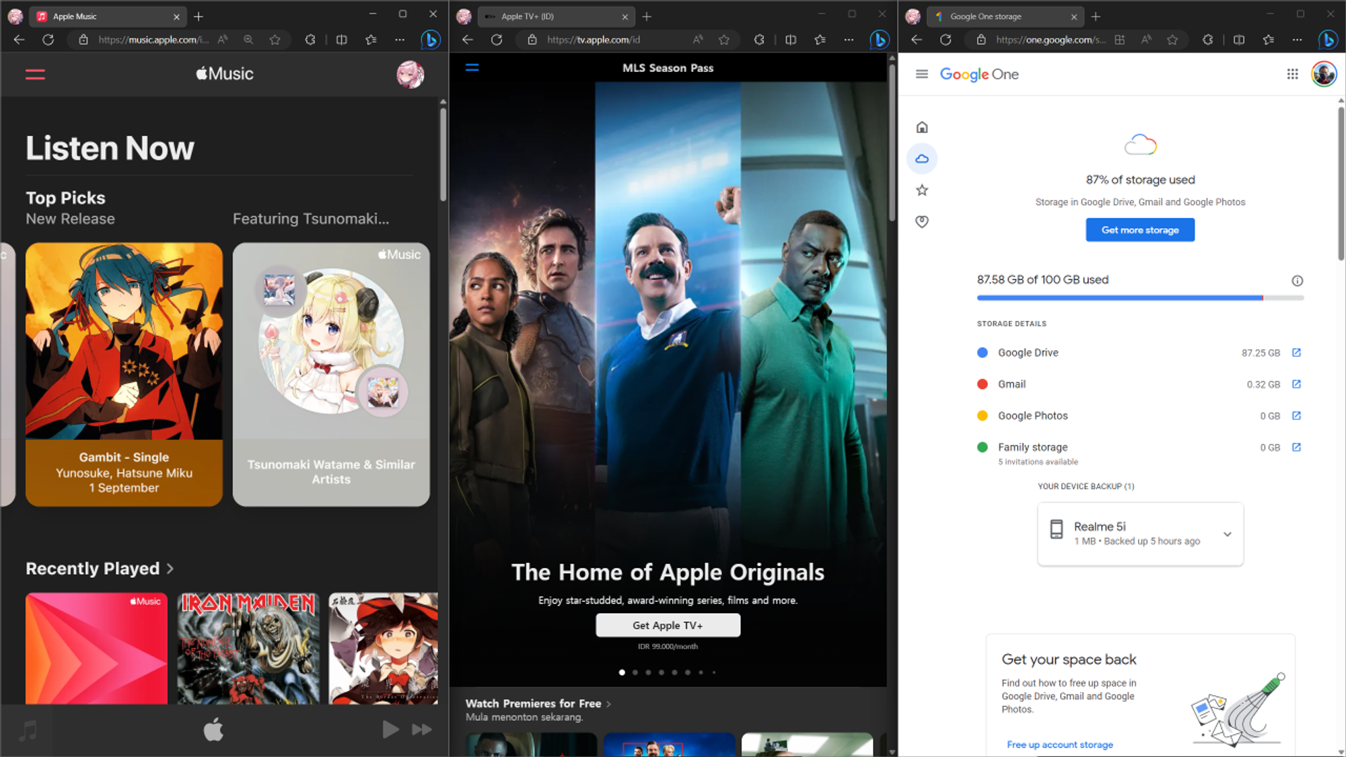Show storage info icon next to 100 GB

(1297, 281)
